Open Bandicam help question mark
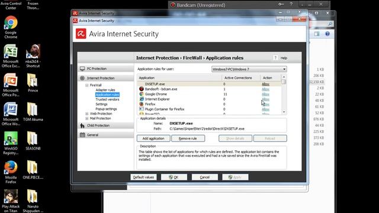 click(291, 4)
